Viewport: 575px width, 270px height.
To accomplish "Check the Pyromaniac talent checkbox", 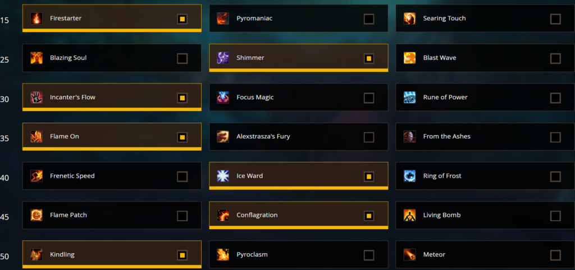I will click(369, 19).
